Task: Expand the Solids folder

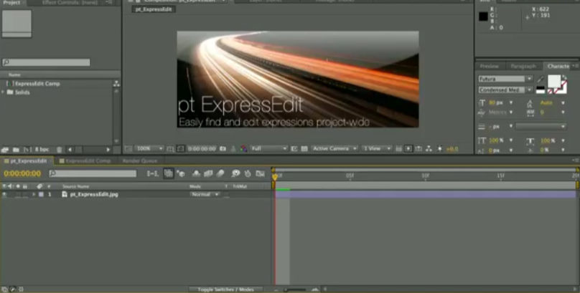Action: (4, 92)
